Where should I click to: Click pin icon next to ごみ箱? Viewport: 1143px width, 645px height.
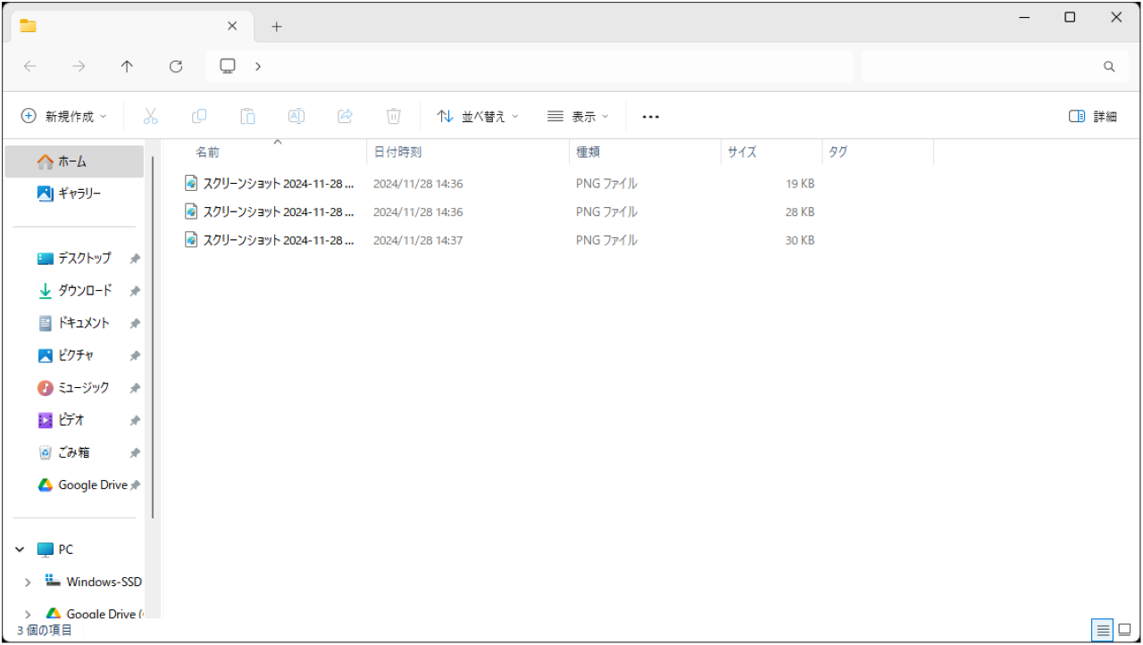click(135, 453)
